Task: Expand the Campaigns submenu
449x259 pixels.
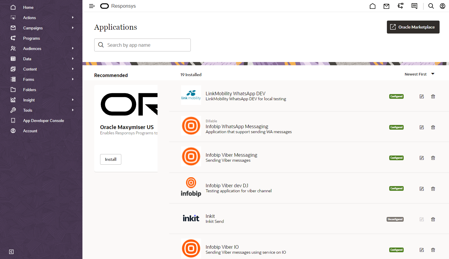Action: (x=72, y=28)
